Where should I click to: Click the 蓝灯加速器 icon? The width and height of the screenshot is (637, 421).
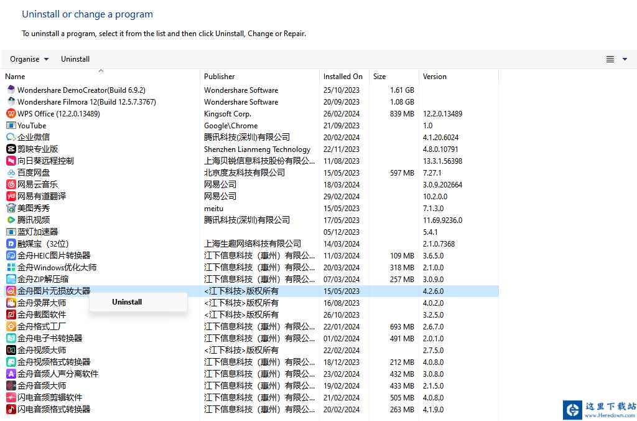tap(11, 232)
